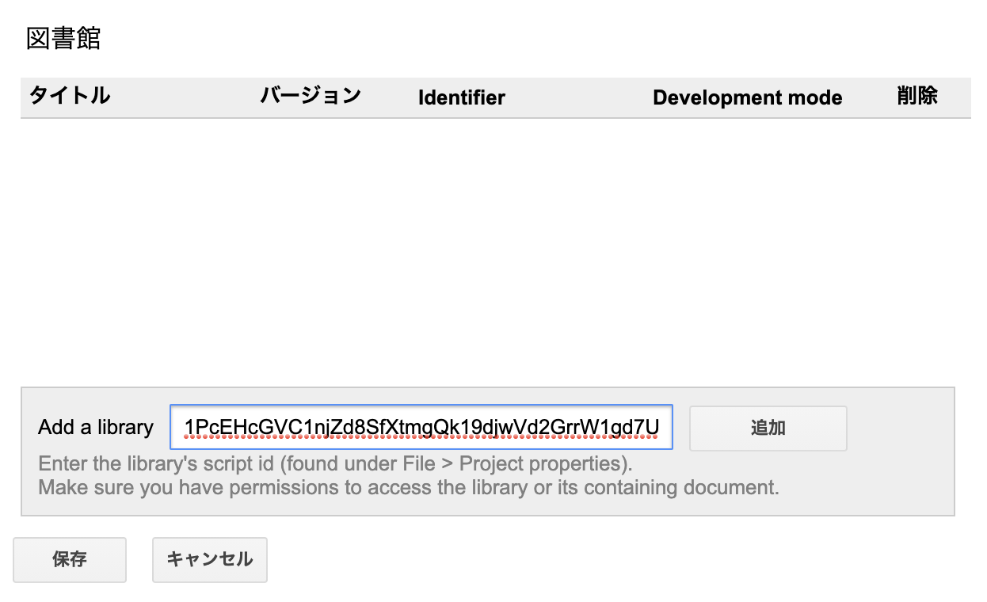Click the キャンセル button to cancel
This screenshot has width=987, height=602.
tap(209, 559)
